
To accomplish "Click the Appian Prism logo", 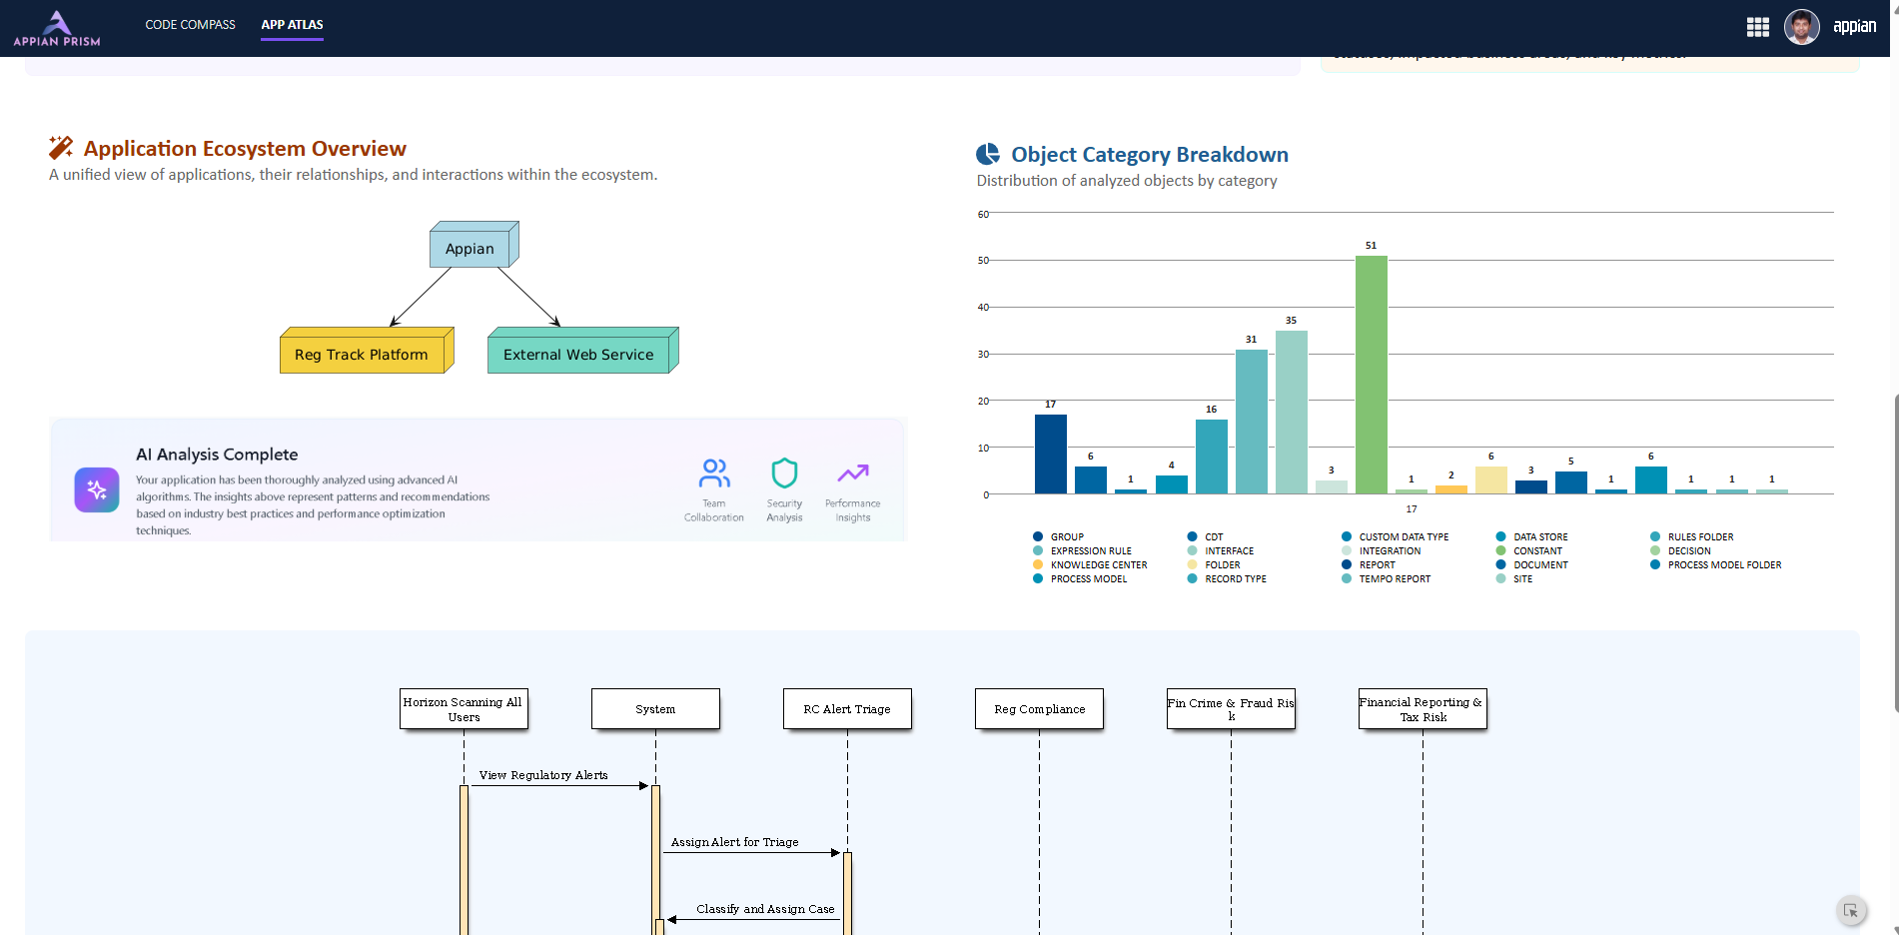I will [57, 28].
